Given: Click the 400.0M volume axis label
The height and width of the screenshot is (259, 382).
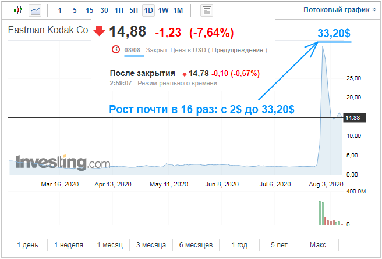Looking at the screenshot, I should point(356,192).
